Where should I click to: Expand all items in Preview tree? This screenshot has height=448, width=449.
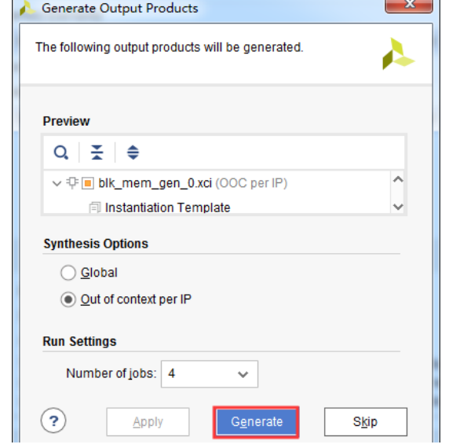(x=133, y=152)
